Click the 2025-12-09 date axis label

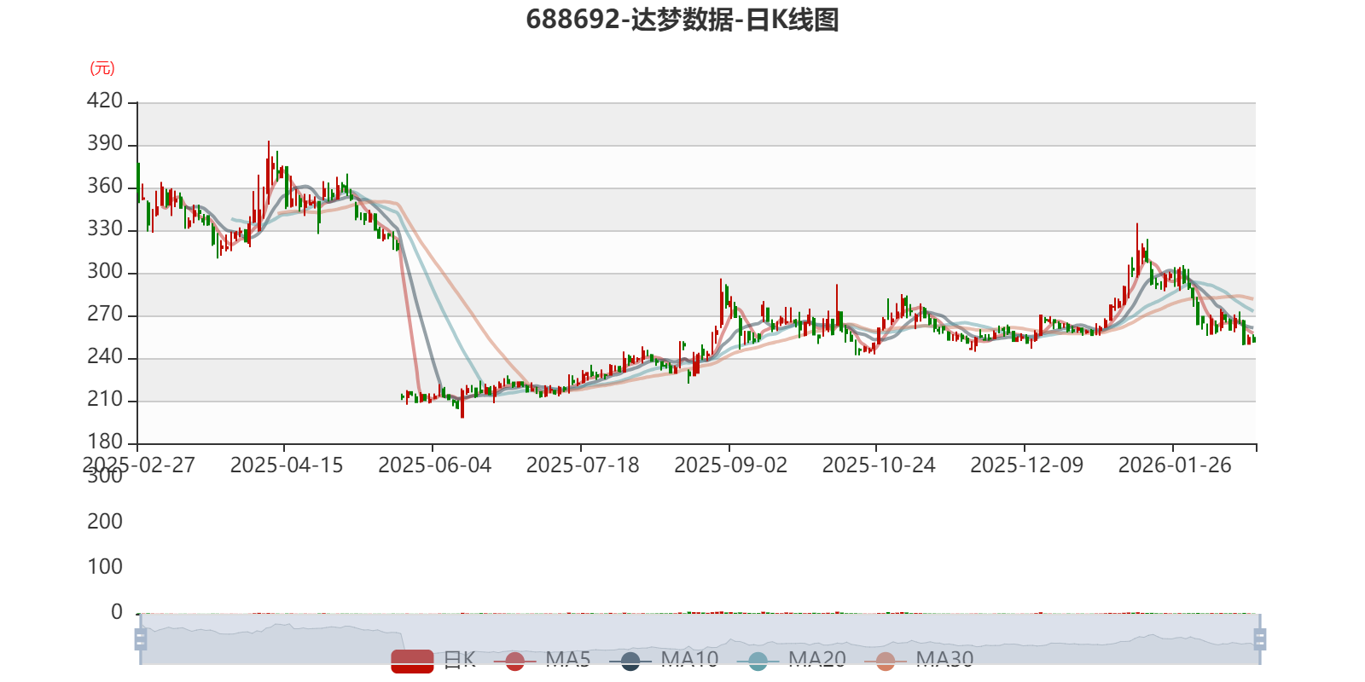pos(1027,465)
